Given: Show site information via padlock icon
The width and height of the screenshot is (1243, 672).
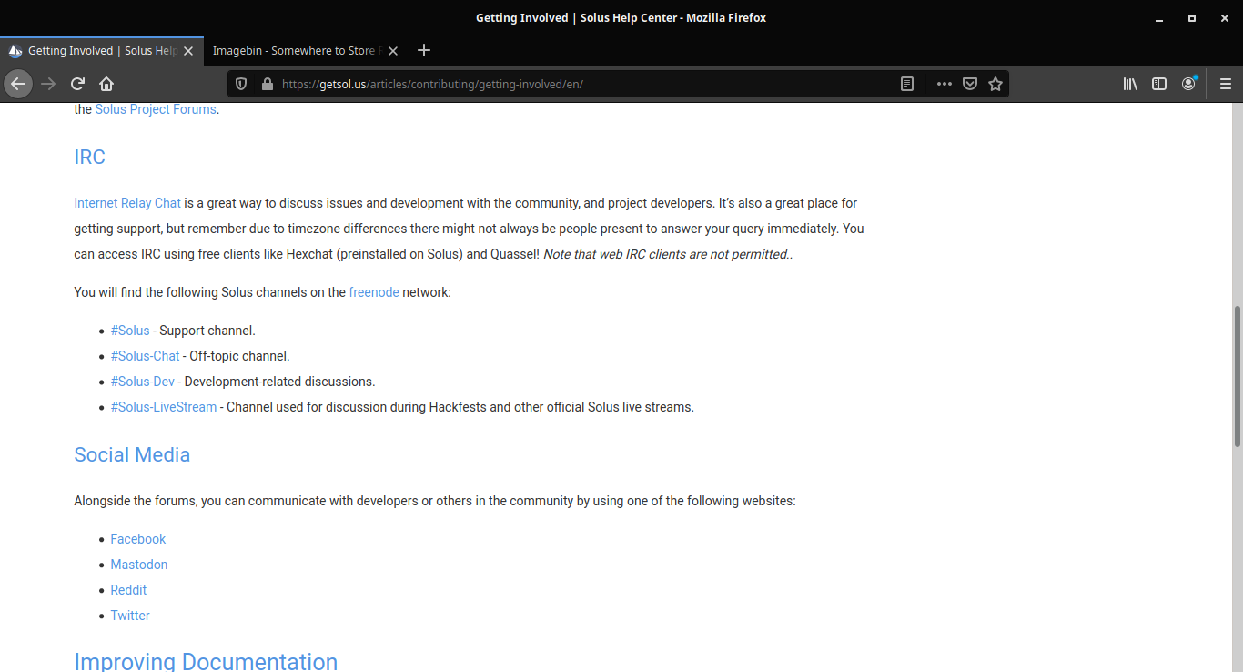Looking at the screenshot, I should pyautogui.click(x=267, y=84).
